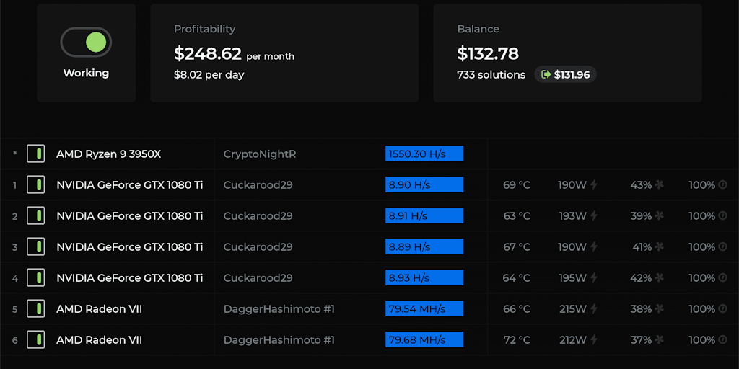
Task: Click the fan icon beside 43%
Action: (x=659, y=185)
